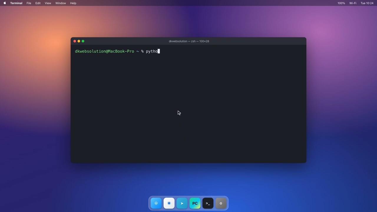The height and width of the screenshot is (212, 377).
Task: Open the Apple menu
Action: click(5, 3)
